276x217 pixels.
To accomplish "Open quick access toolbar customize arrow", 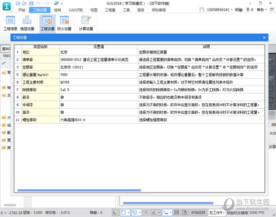I will point(62,4).
